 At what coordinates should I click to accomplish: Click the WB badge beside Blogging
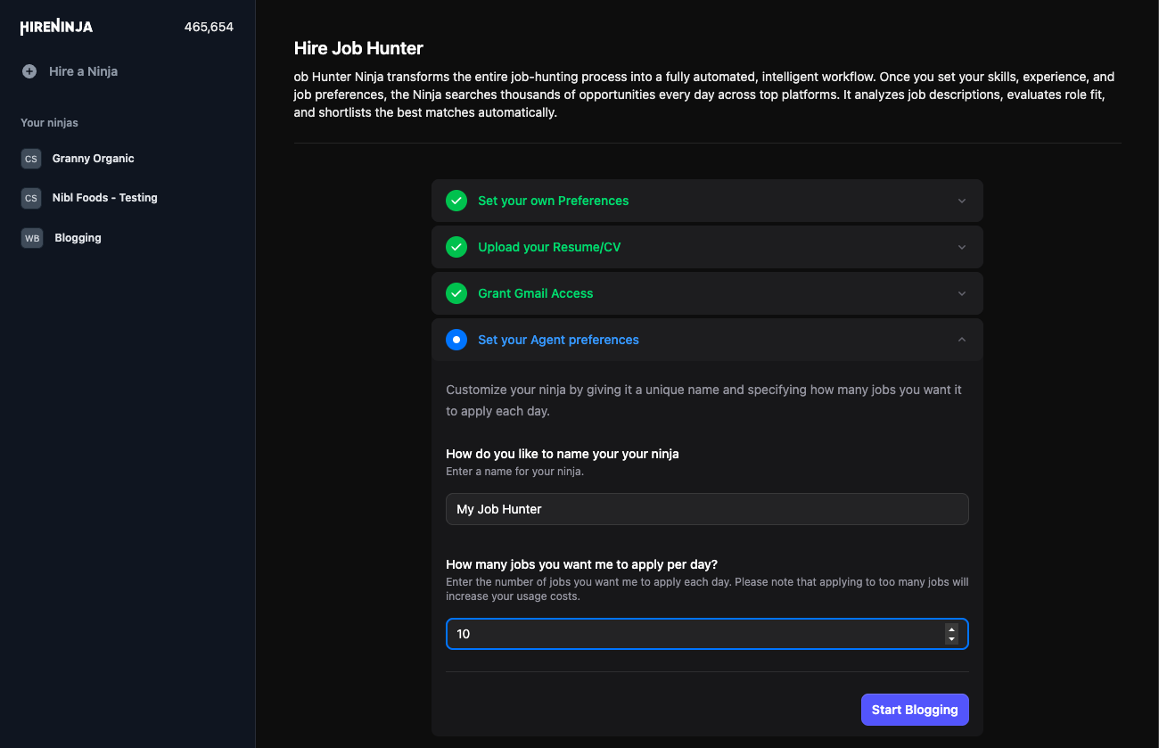click(31, 237)
